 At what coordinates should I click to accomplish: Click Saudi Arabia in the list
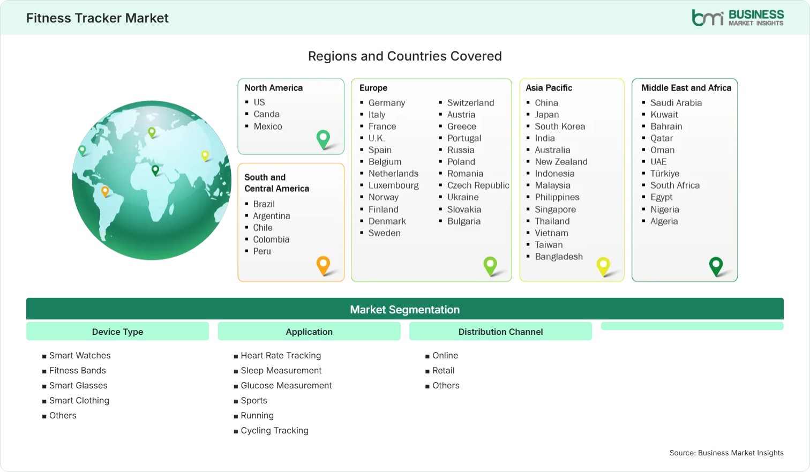(676, 103)
